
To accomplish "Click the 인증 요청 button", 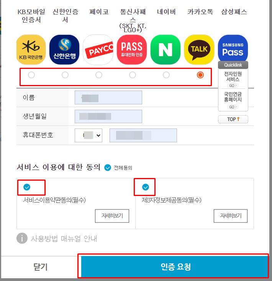I will point(174,267).
